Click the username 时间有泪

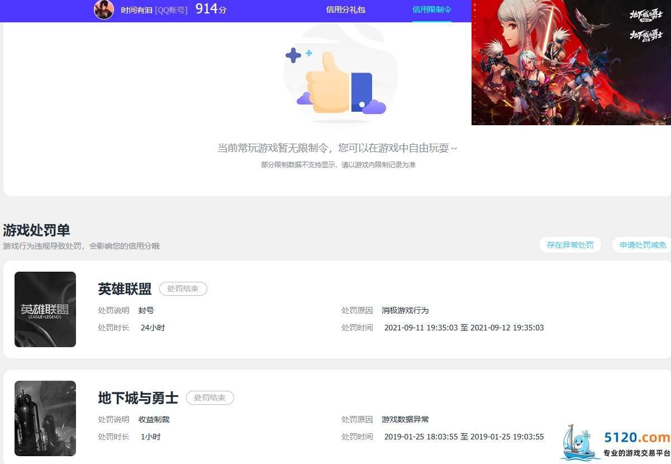click(x=136, y=10)
